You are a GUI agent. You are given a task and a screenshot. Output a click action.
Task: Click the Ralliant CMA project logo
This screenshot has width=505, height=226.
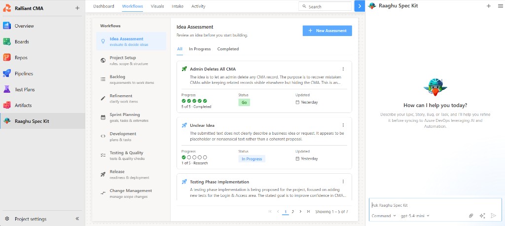pos(7,8)
